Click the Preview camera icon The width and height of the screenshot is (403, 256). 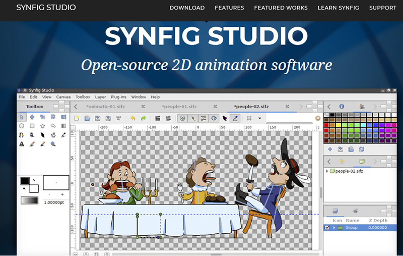tap(168, 118)
